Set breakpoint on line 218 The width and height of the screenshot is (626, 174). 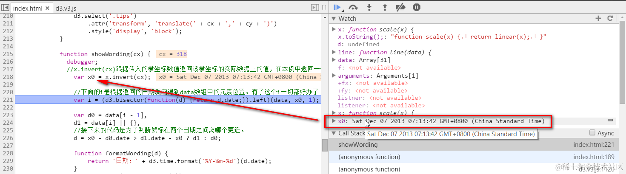click(x=8, y=77)
